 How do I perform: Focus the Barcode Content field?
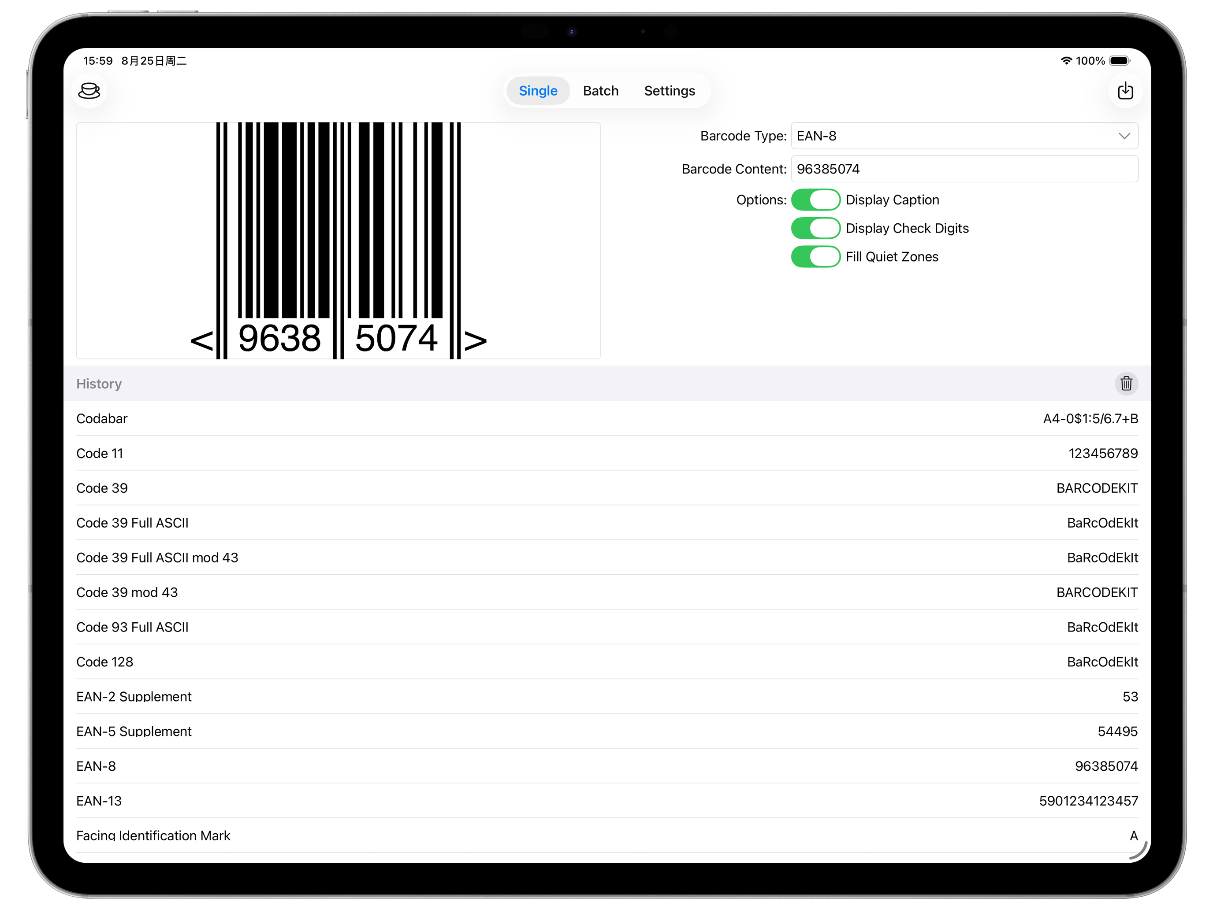coord(964,169)
